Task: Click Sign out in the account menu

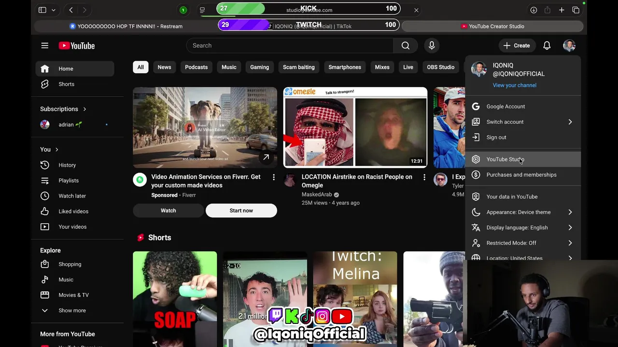Action: pyautogui.click(x=523, y=137)
